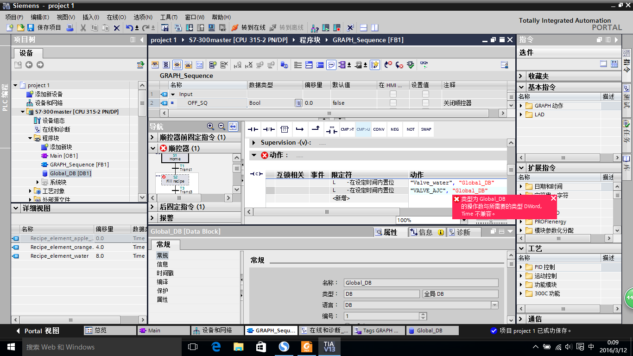Expand 顺控器前固定指令 section
Image resolution: width=633 pixels, height=356 pixels.
pyautogui.click(x=153, y=137)
